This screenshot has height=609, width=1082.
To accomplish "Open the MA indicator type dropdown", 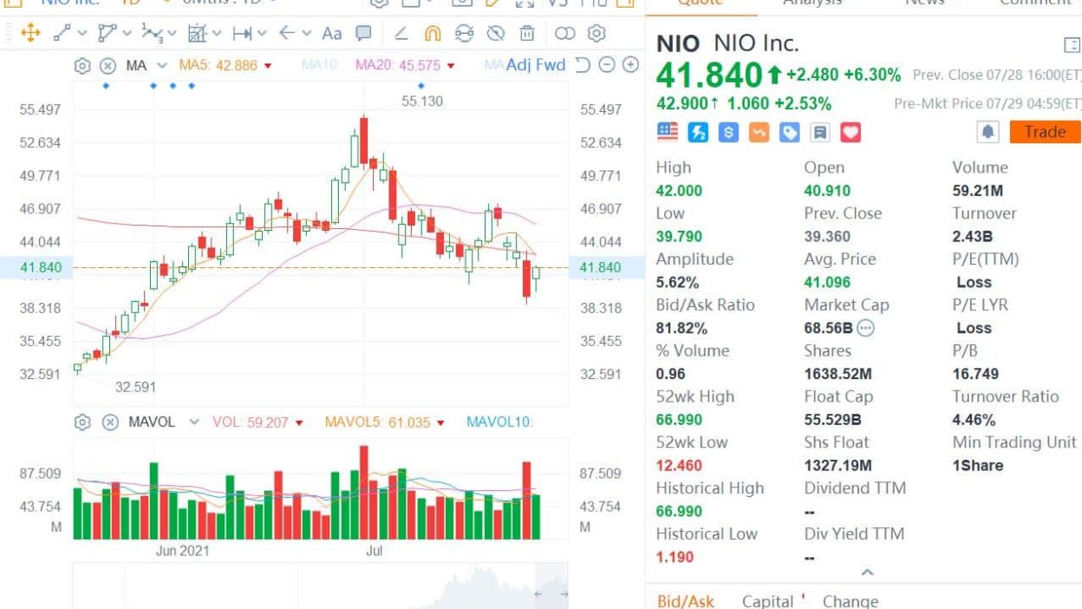I will coord(161,65).
